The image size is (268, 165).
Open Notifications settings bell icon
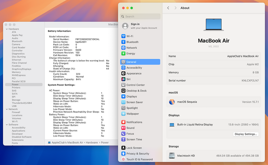click(x=123, y=122)
